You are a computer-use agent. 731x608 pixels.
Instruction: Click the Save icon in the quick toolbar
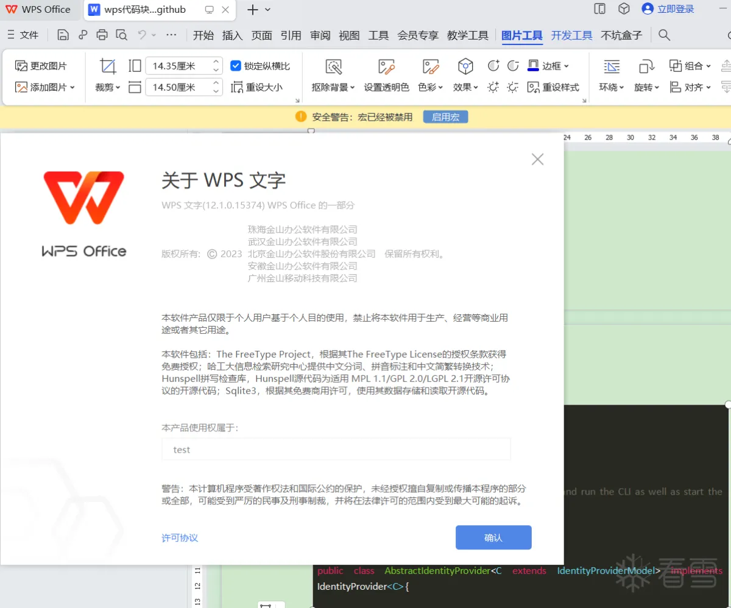tap(63, 35)
